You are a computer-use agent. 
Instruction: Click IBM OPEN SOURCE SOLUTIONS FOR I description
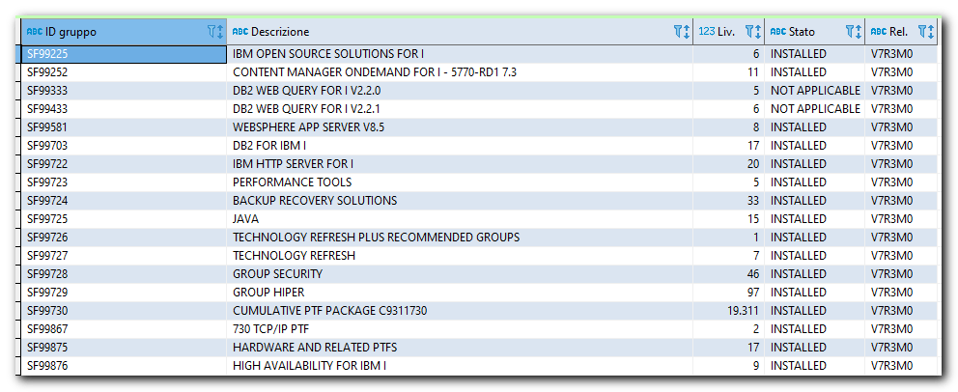460,54
